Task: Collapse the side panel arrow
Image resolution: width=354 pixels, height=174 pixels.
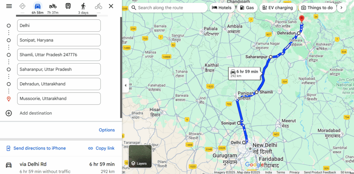Action: 125,85
